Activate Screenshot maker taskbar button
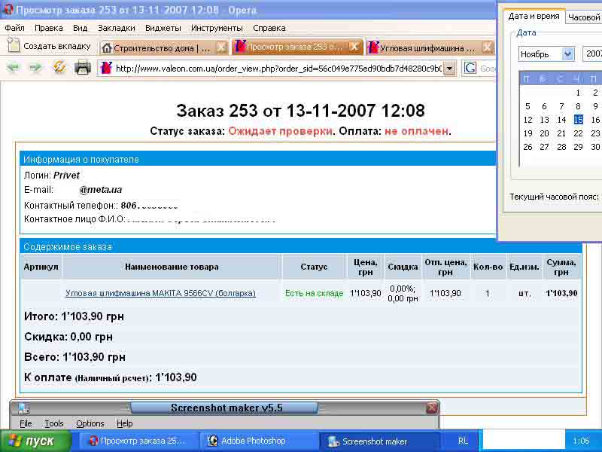This screenshot has height=452, width=602. pyautogui.click(x=379, y=441)
